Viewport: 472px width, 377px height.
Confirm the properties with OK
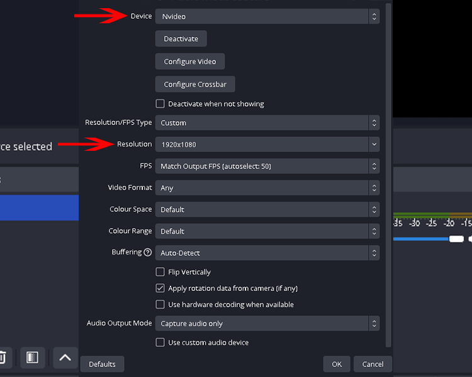(337, 364)
